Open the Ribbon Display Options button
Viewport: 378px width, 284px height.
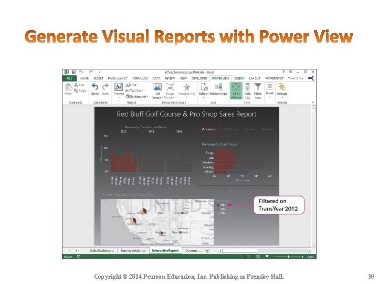(291, 72)
